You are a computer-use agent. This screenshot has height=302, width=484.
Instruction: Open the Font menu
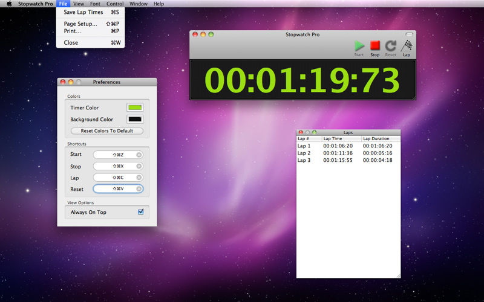point(95,4)
